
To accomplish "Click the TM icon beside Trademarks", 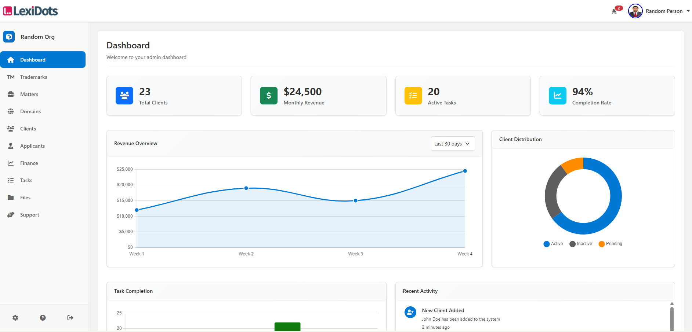I will point(11,77).
